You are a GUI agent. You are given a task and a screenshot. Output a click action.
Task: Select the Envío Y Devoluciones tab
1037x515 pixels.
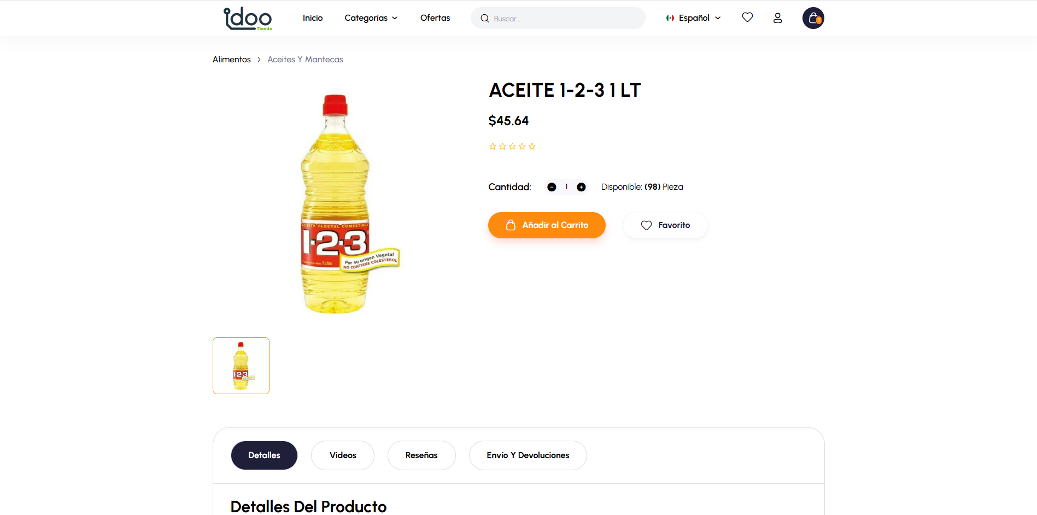coord(528,455)
